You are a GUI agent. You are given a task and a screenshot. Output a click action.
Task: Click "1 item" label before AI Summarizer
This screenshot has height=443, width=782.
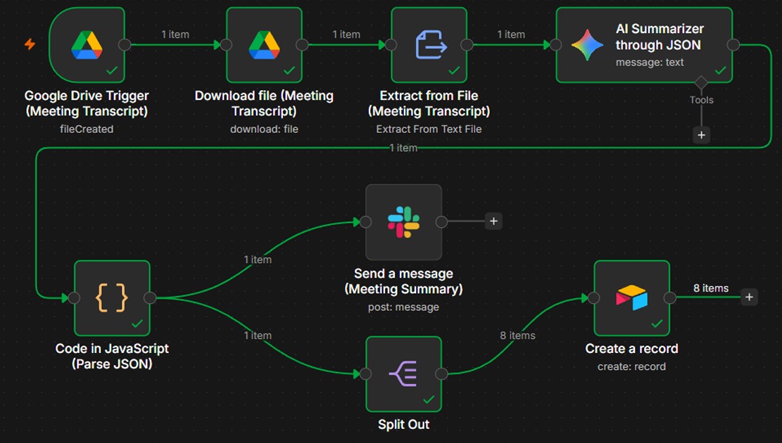511,34
